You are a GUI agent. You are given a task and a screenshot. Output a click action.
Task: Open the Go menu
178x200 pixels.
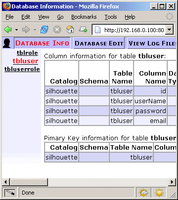[x=60, y=17]
